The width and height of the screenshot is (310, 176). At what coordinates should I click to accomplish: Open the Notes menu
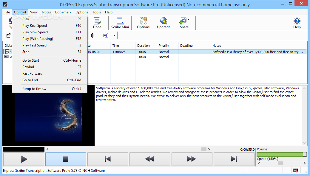click(46, 12)
